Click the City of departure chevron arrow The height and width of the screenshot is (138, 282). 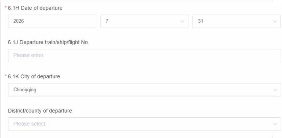(274, 90)
